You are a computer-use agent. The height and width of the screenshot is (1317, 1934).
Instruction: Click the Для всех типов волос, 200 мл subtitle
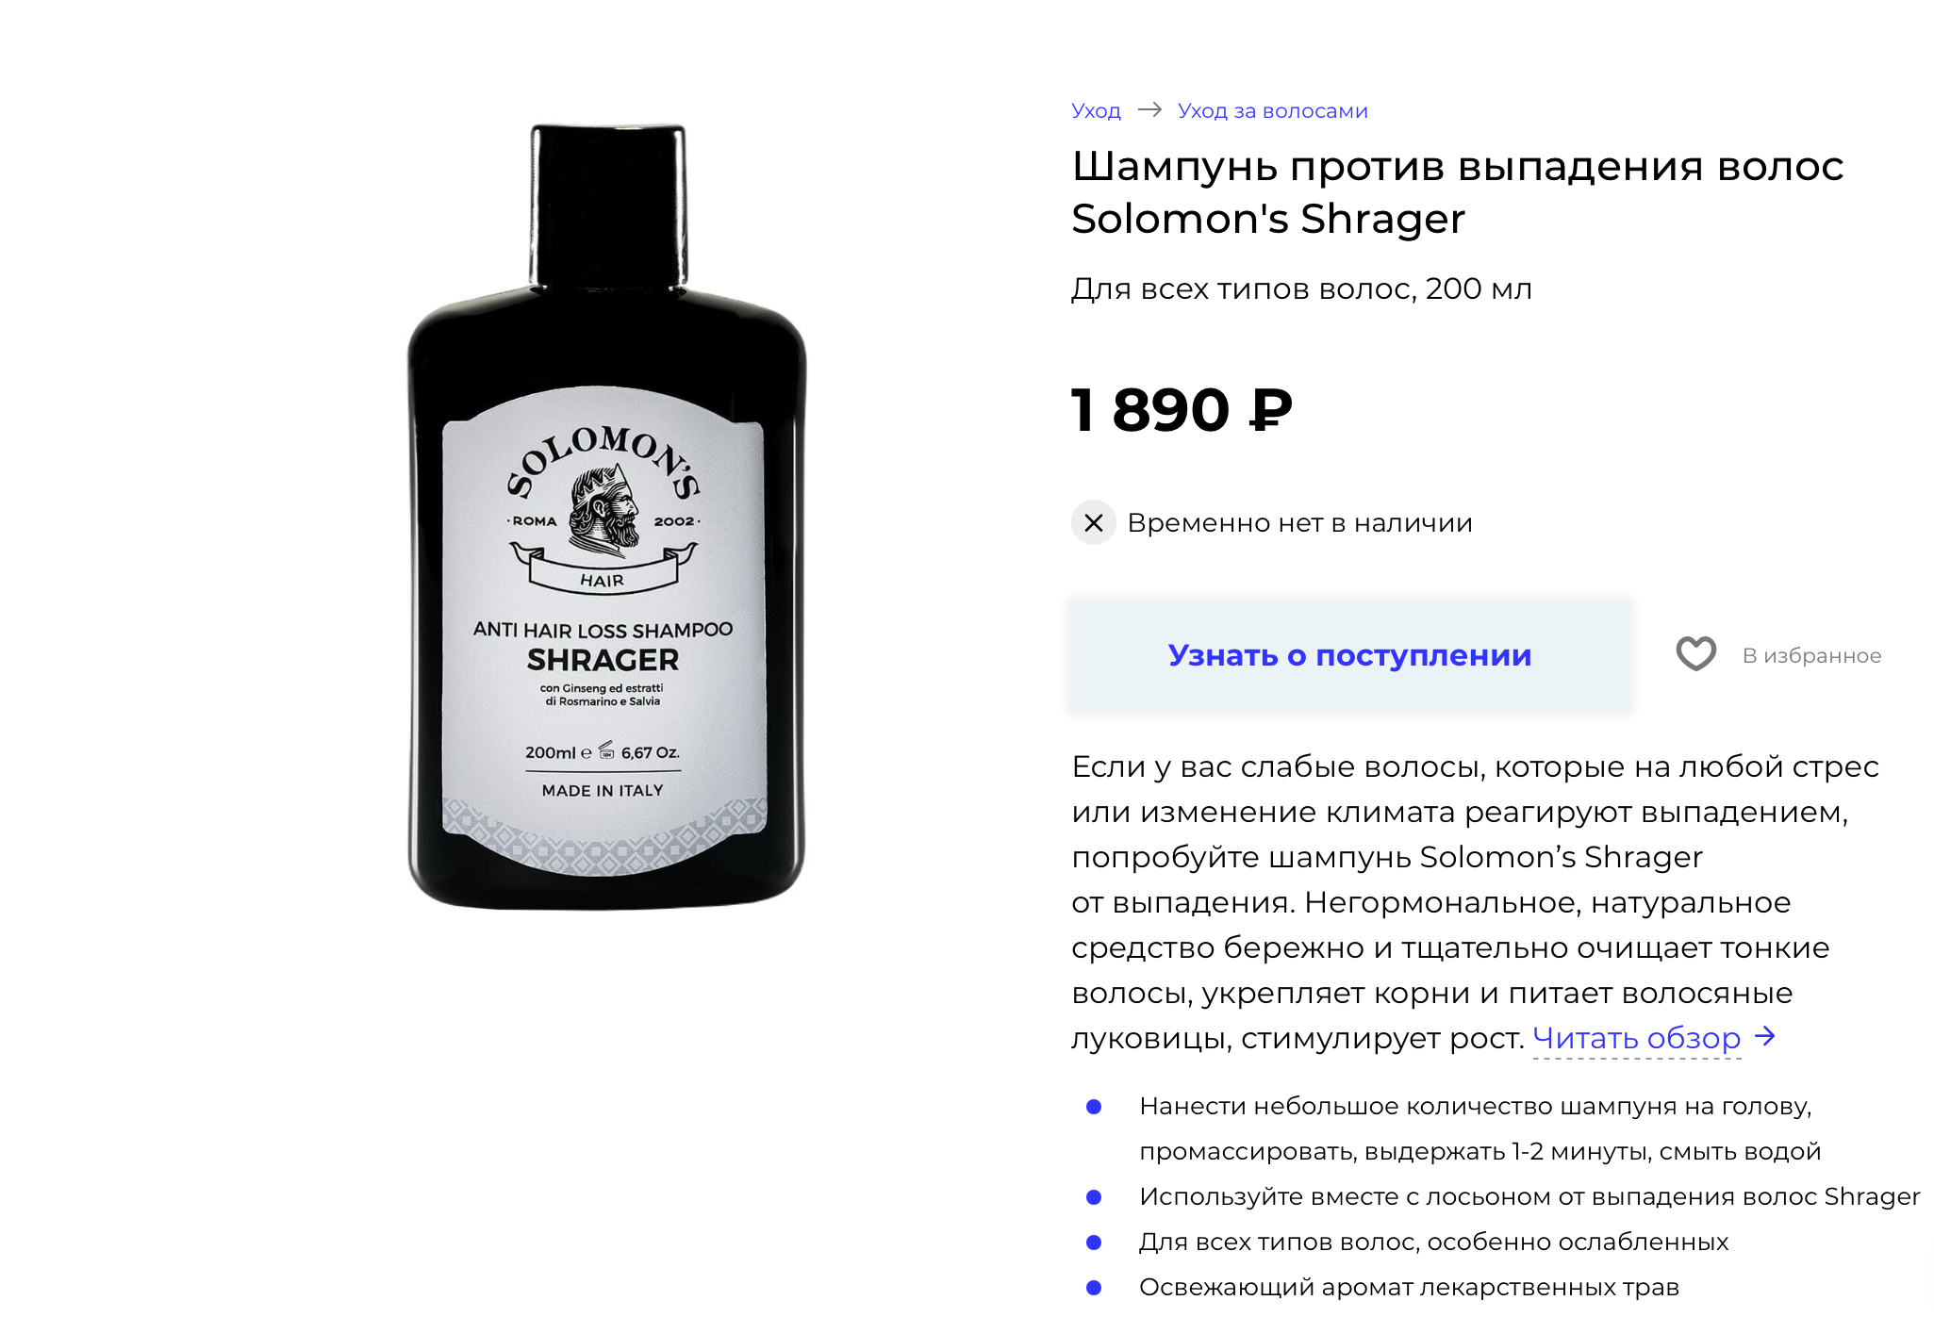(x=1301, y=288)
